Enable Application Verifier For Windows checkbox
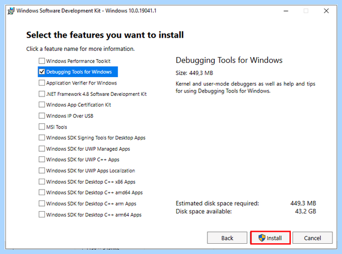 pos(42,83)
